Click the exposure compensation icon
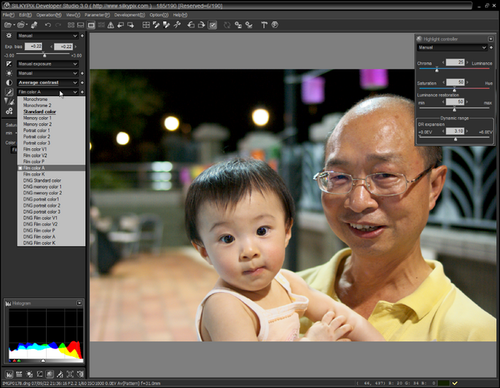Screen dimensions: 500x388 coord(9,64)
